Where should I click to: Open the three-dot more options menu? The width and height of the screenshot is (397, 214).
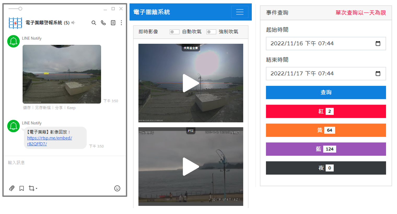click(121, 23)
